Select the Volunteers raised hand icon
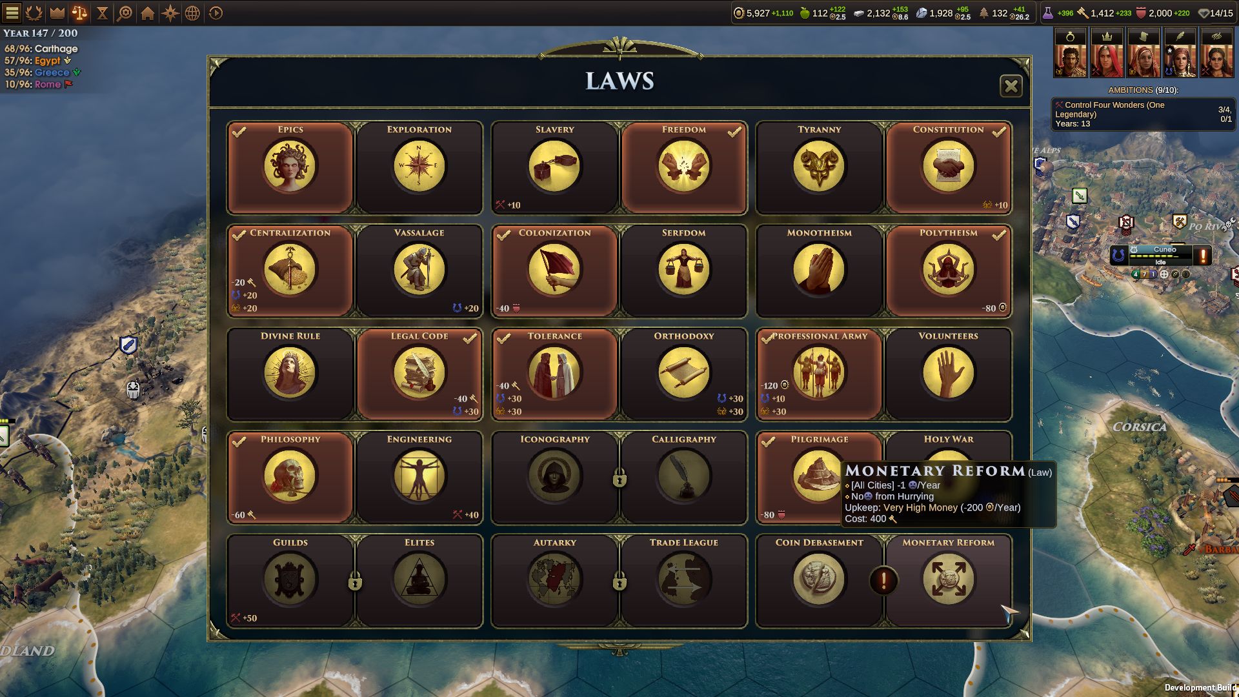 pyautogui.click(x=948, y=373)
